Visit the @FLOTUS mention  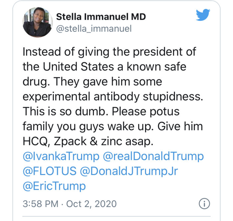[x=49, y=171]
